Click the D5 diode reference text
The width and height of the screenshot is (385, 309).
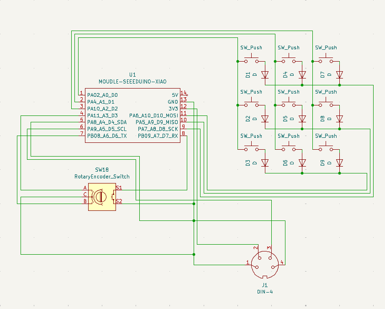coord(285,119)
